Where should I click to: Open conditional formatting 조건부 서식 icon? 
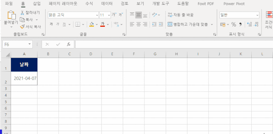click(269, 20)
